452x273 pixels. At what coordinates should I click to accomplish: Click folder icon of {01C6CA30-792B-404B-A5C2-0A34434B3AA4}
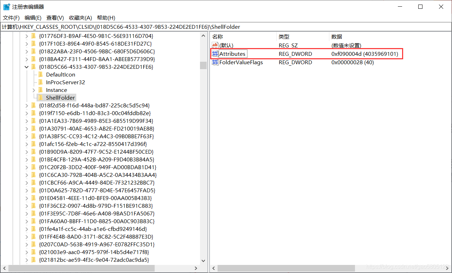click(33, 175)
